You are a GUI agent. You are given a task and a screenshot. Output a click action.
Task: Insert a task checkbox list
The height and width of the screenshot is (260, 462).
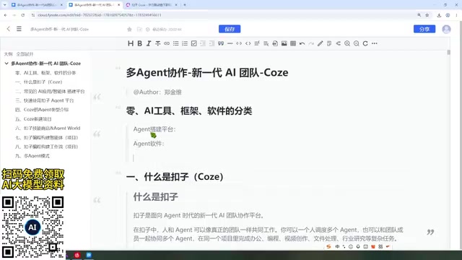pos(194,43)
